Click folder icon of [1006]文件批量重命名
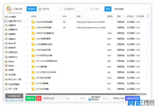155x106 pixels. (33, 33)
